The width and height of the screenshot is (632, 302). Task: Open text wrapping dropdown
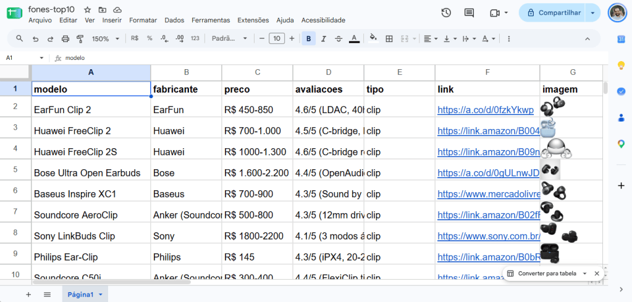click(469, 39)
